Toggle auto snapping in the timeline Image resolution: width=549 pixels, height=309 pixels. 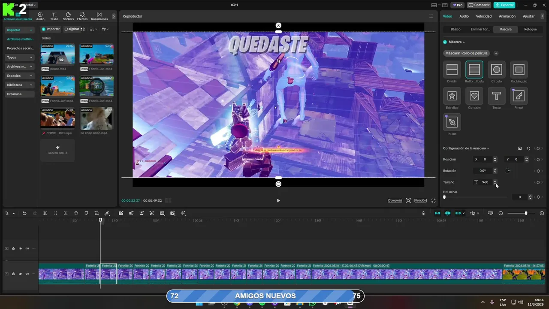coord(448,213)
